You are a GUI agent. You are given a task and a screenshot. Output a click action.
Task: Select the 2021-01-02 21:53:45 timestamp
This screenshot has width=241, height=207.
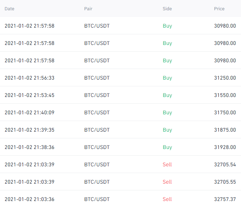point(29,95)
